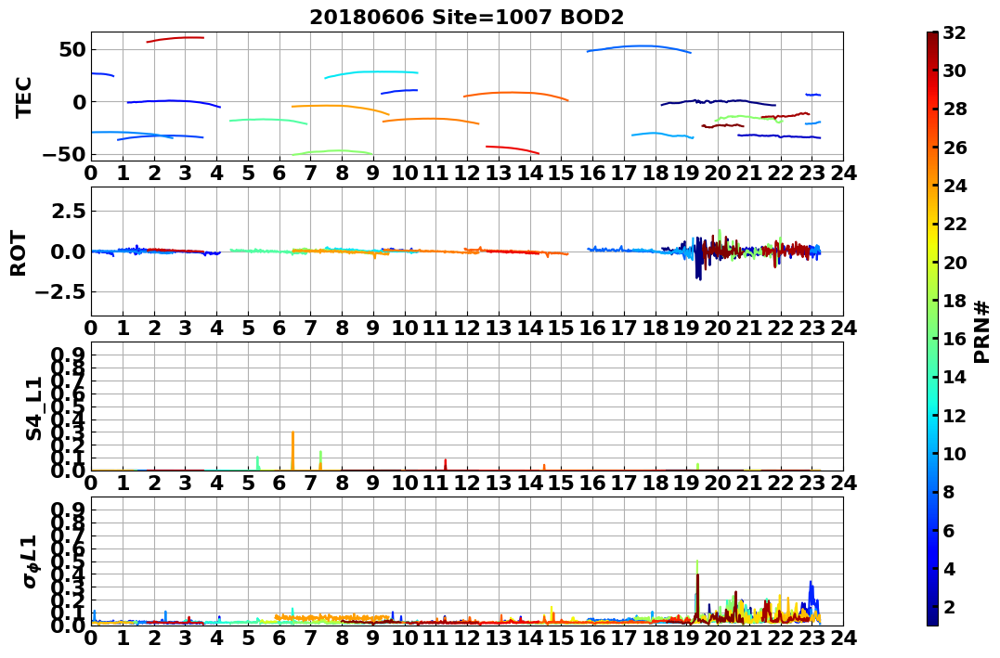Click the red S4_L1 spike near hour 11
The height and width of the screenshot is (658, 1000).
(445, 465)
